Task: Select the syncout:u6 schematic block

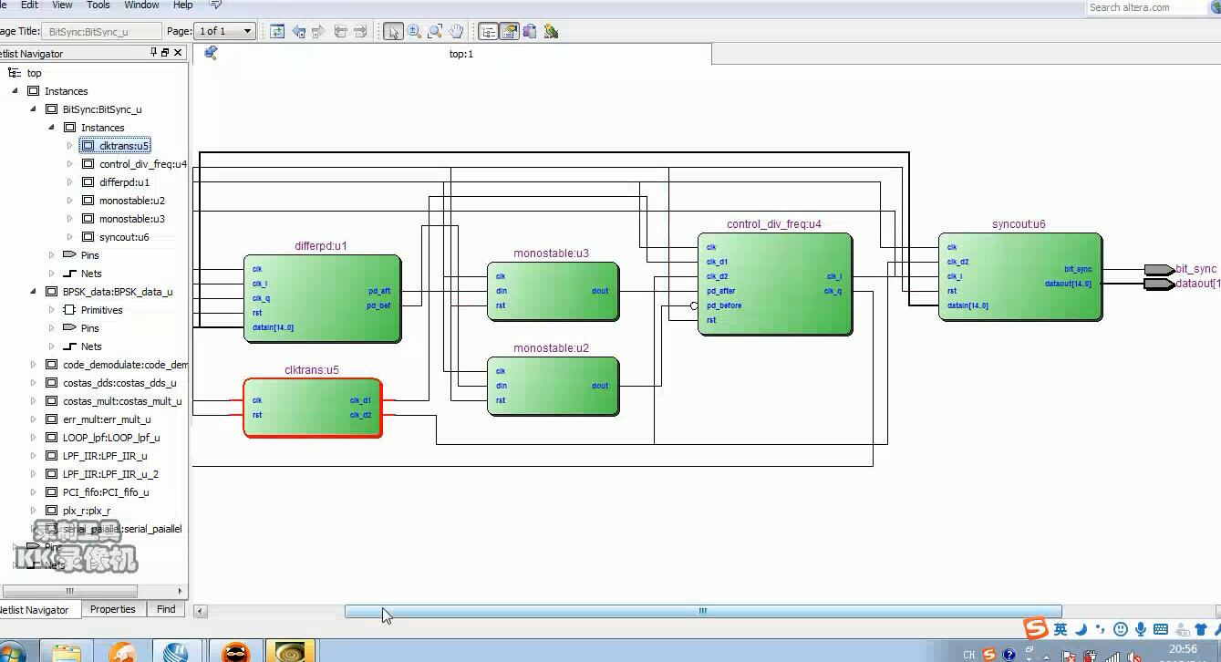Action: [x=1019, y=276]
